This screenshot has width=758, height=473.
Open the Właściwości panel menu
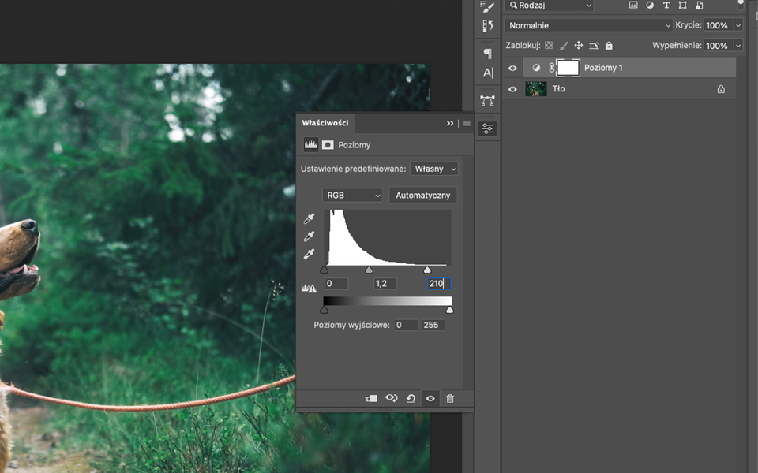click(x=466, y=123)
